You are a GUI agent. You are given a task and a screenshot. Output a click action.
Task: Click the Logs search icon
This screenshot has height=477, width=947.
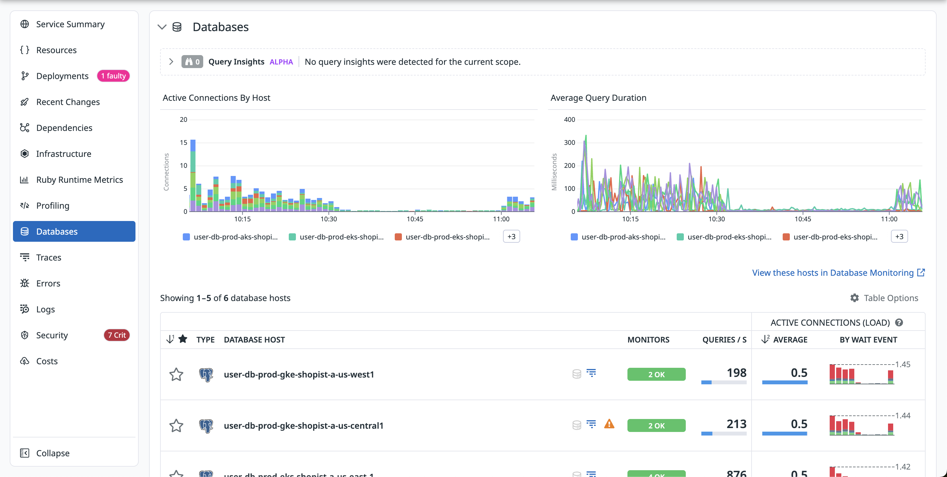pos(24,309)
